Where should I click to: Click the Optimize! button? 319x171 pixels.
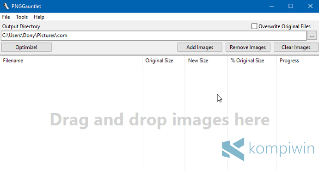tap(26, 47)
